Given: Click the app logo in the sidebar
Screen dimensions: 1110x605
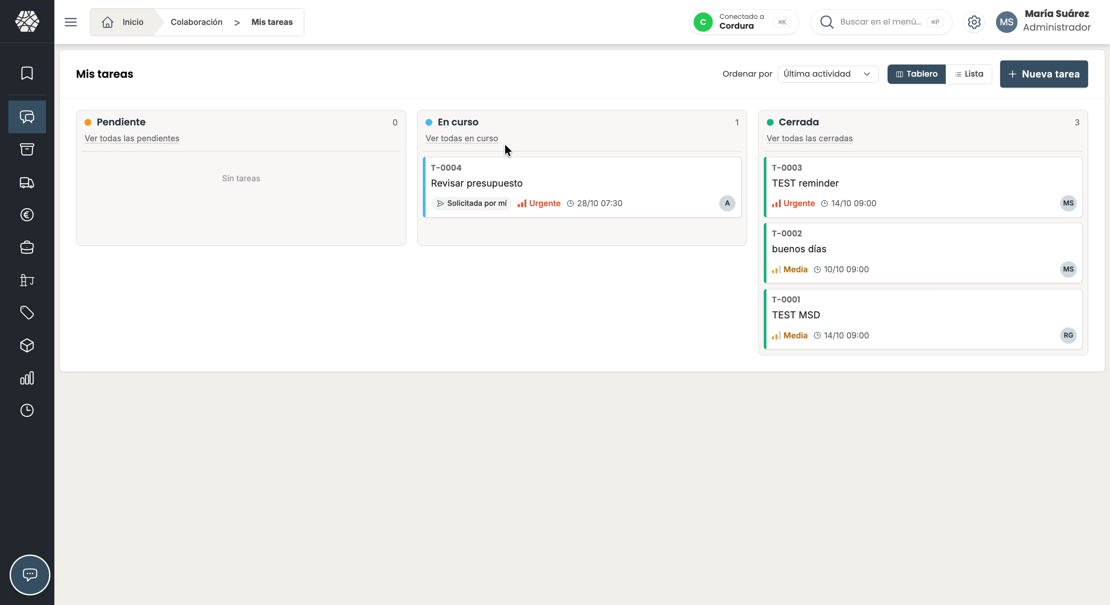Looking at the screenshot, I should [x=27, y=21].
